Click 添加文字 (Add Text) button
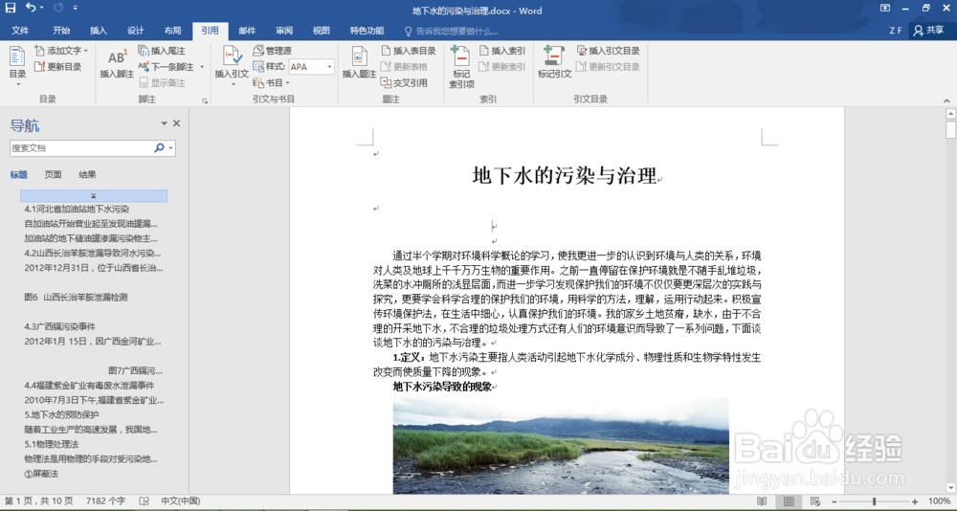Screen dimensions: 957x511 [61, 51]
